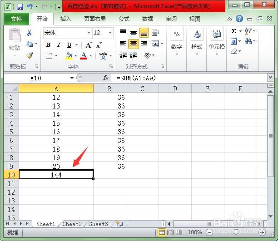The height and width of the screenshot is (241, 278).
Task: Toggle Top Align for cells
Action: (123, 33)
